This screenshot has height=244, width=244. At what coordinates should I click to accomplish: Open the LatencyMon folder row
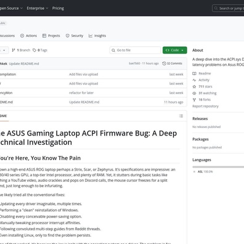(x=93, y=93)
